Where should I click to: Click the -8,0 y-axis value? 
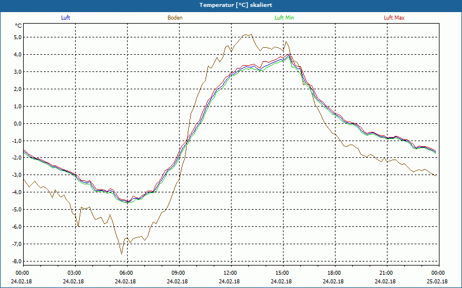17,262
